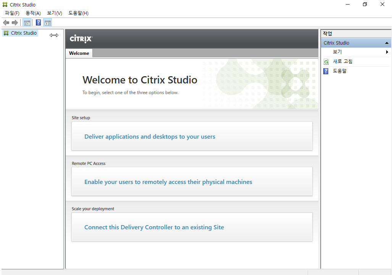Click 도움말 in the actions pane

tap(339, 71)
